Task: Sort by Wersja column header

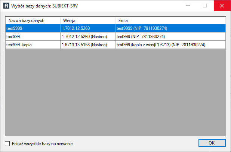Action: point(88,21)
